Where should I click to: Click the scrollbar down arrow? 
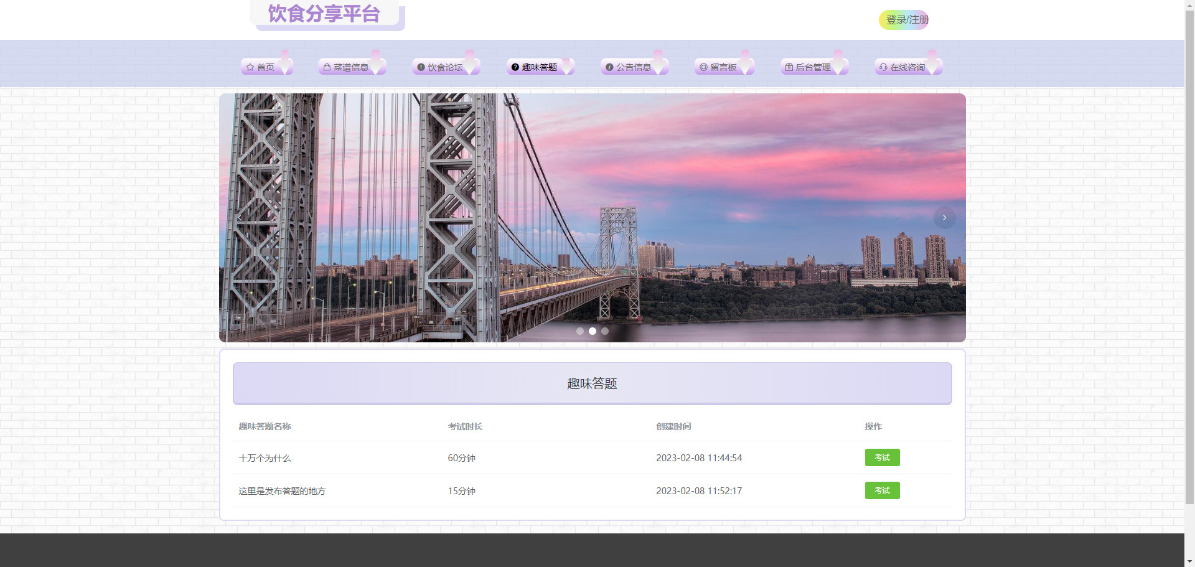tap(1189, 562)
